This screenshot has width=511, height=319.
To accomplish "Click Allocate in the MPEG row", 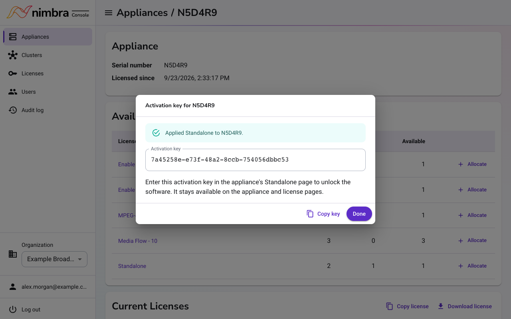I will click(472, 215).
